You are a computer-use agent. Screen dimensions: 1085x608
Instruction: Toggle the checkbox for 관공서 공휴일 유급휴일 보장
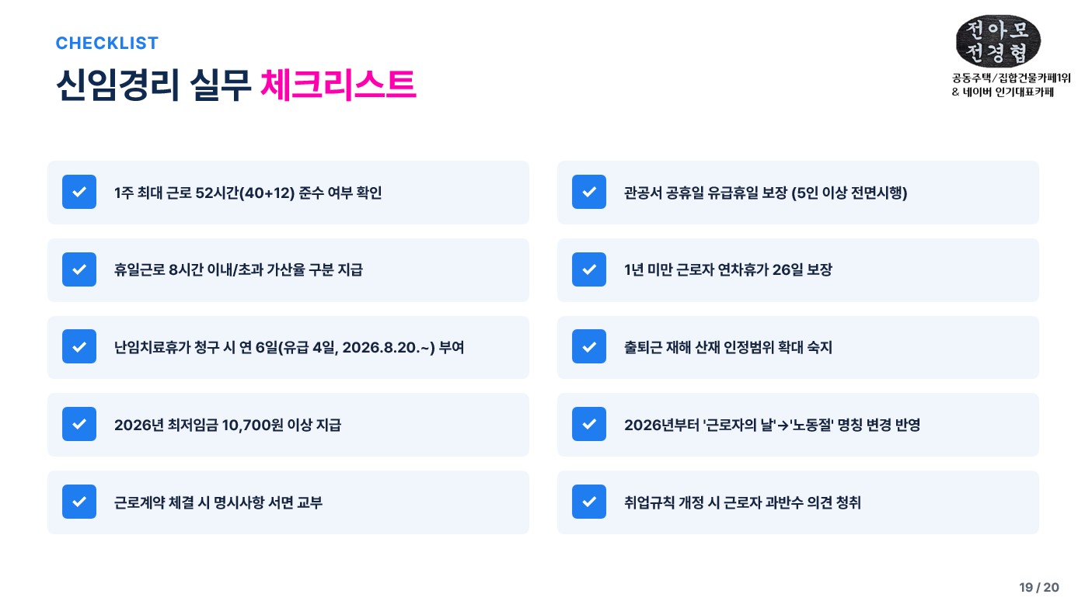[589, 192]
